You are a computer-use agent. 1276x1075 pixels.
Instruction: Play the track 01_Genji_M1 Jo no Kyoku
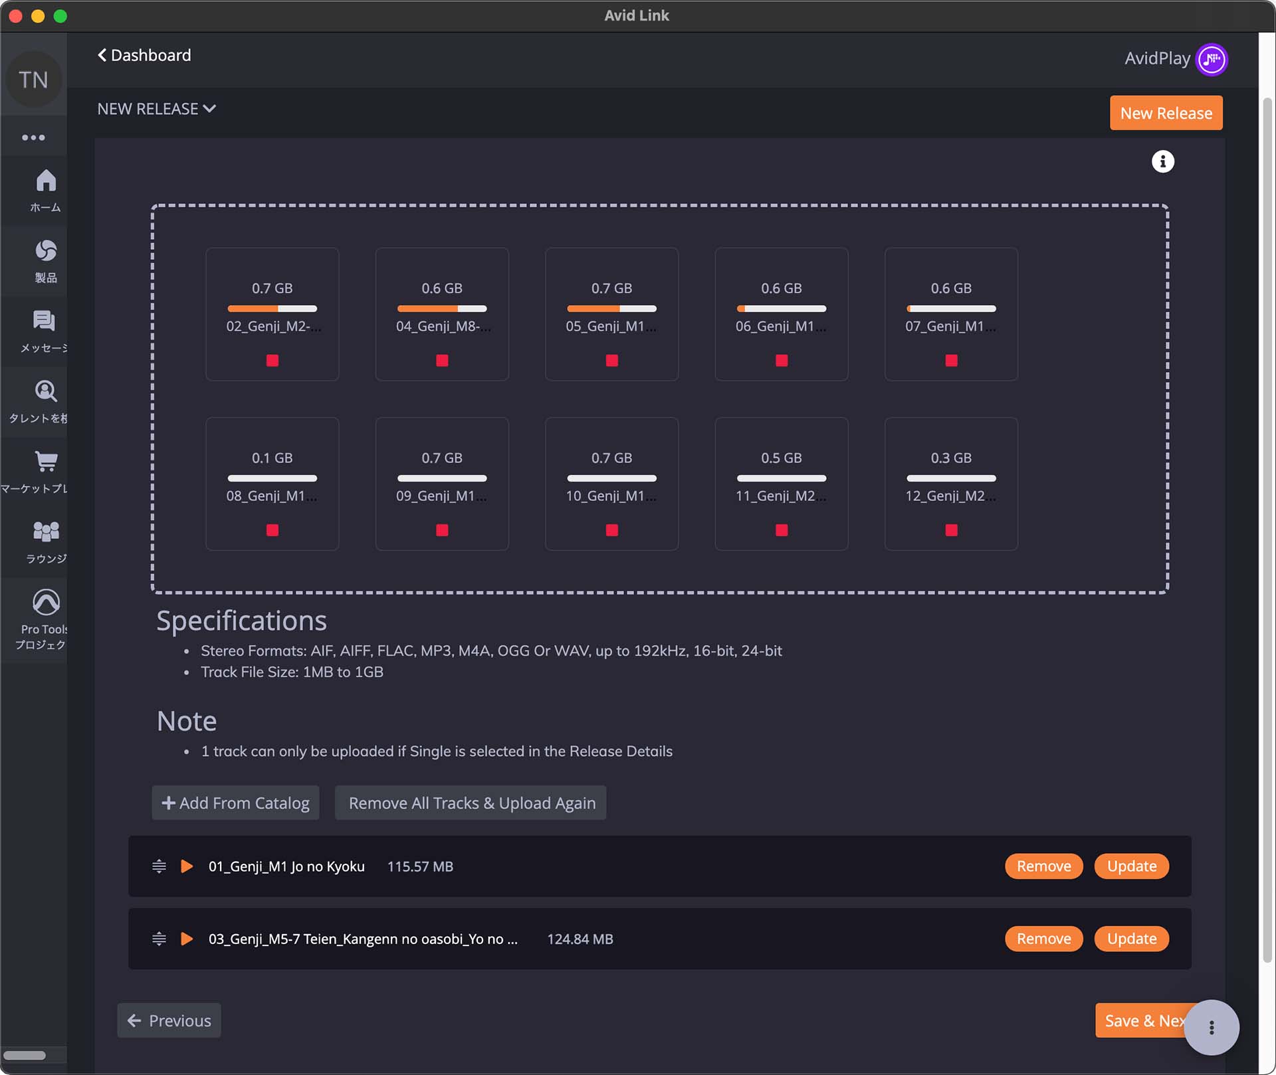pos(187,866)
